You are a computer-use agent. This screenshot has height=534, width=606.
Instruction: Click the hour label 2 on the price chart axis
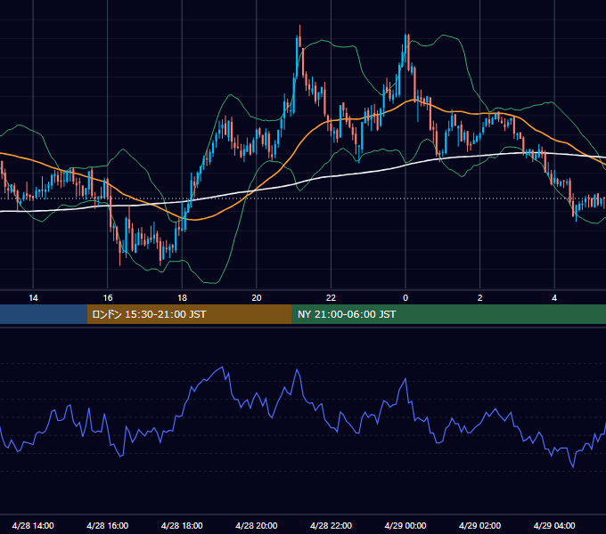[x=480, y=297]
